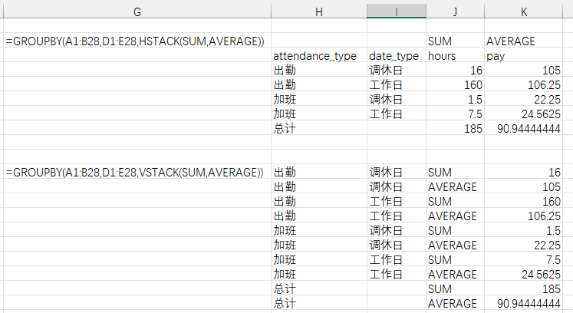Click the hours header cell
Image resolution: width=573 pixels, height=313 pixels.
coord(455,56)
